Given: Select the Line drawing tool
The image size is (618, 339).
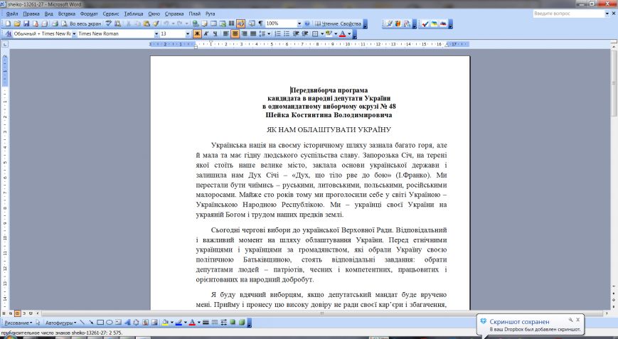Looking at the screenshot, I should point(82,323).
